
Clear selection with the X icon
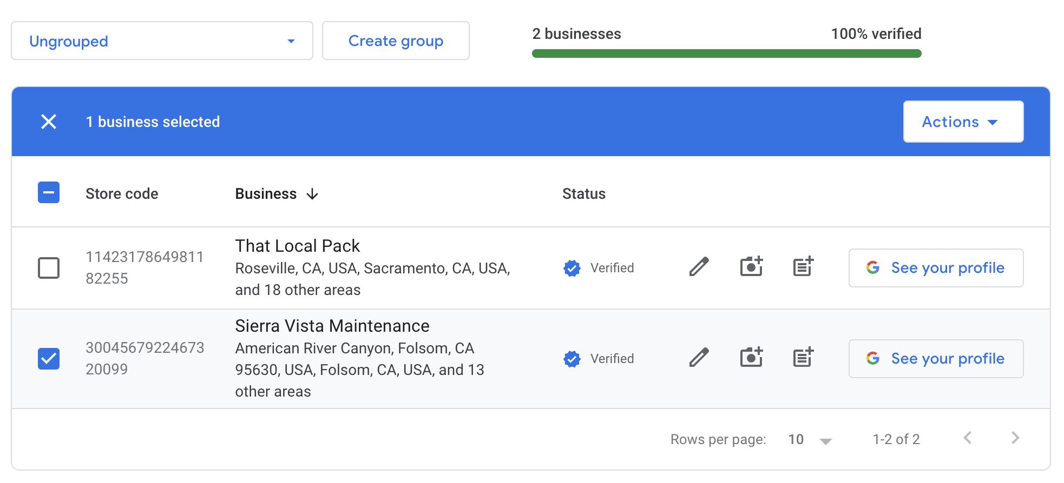pos(49,122)
